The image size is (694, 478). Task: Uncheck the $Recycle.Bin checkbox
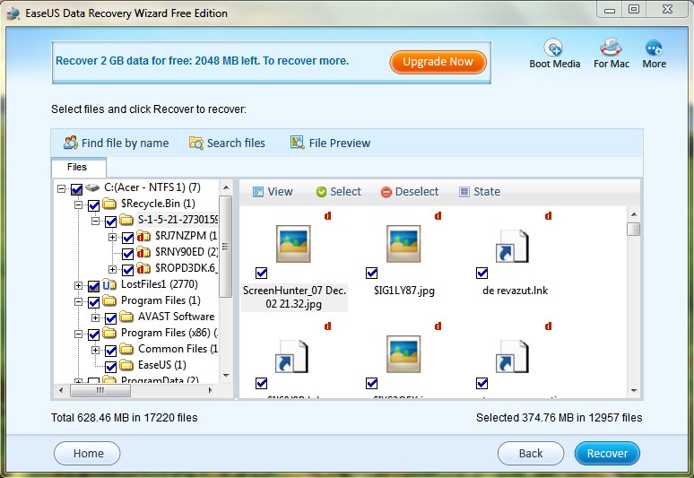[93, 205]
